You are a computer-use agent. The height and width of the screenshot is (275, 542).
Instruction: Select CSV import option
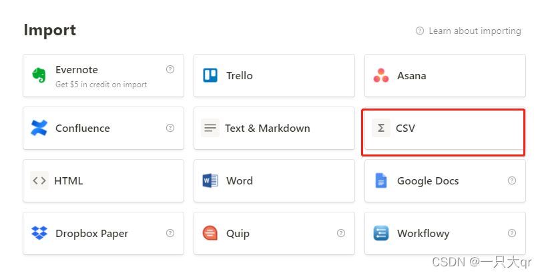point(445,129)
